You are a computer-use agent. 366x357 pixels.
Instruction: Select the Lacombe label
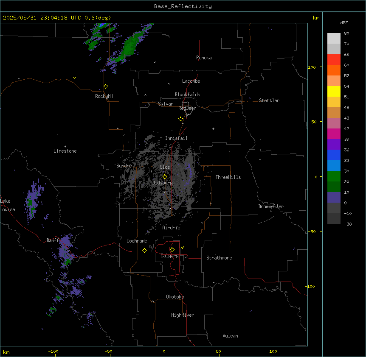click(x=191, y=81)
